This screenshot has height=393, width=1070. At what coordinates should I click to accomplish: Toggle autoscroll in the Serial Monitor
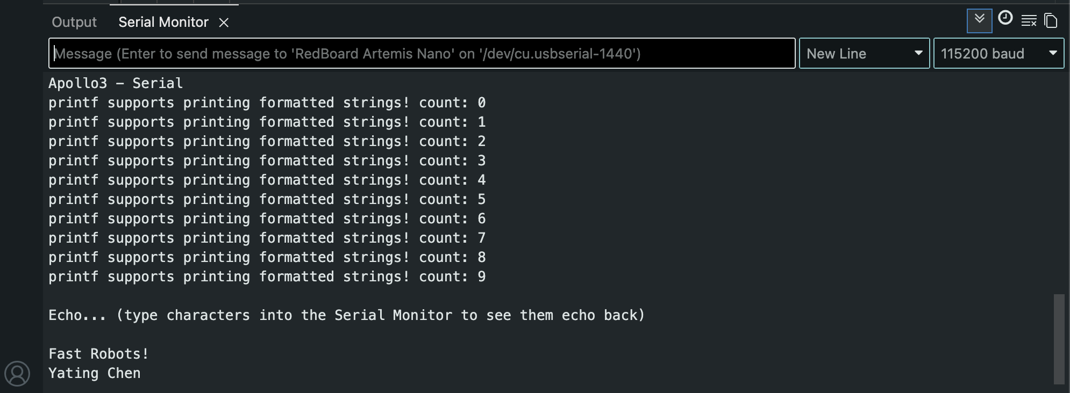(x=979, y=20)
